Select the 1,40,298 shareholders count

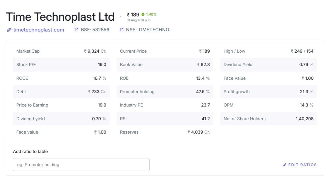point(305,119)
